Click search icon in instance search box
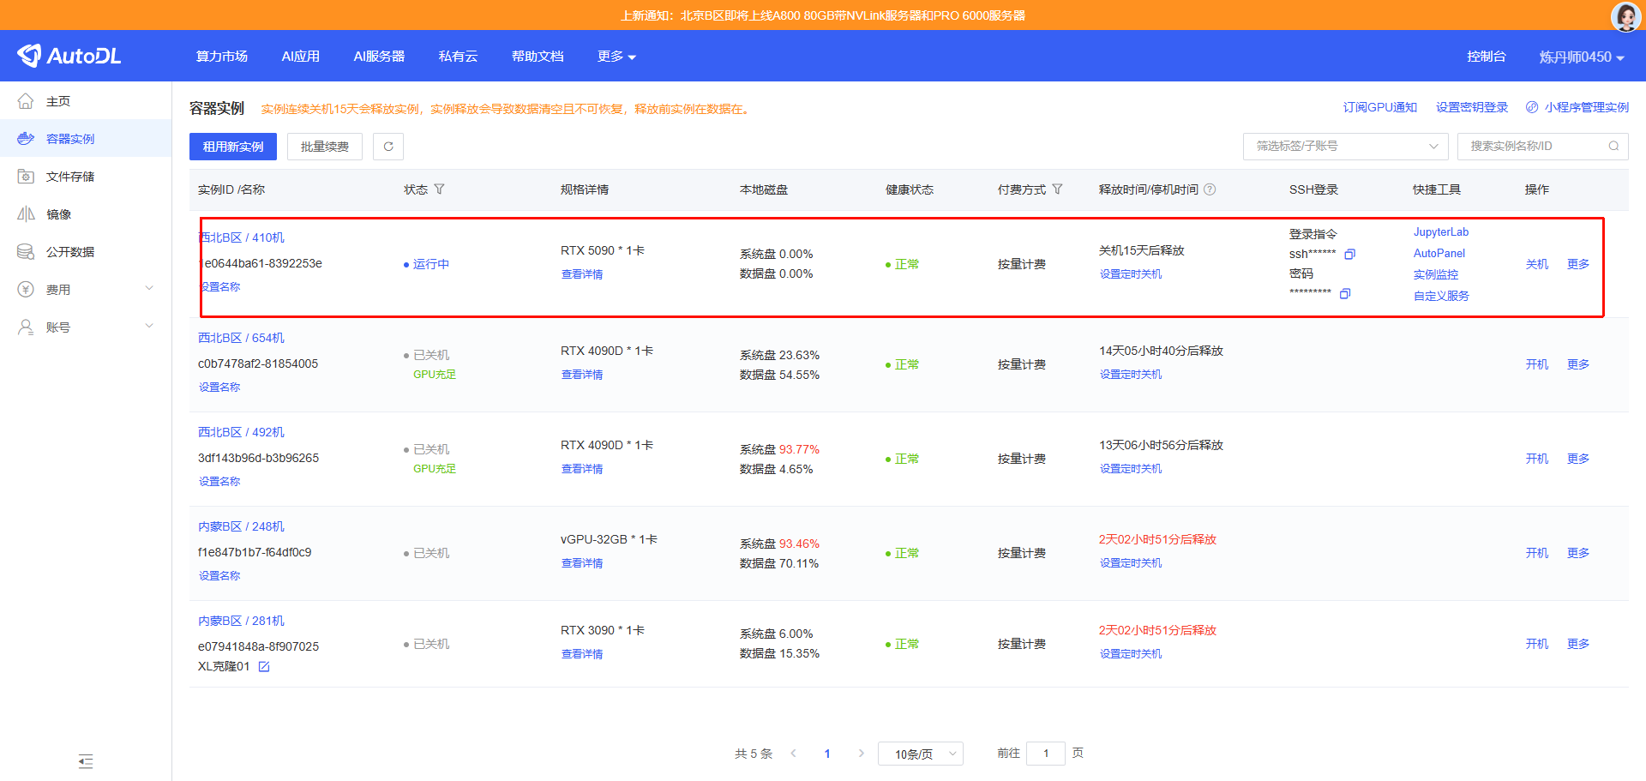The width and height of the screenshot is (1646, 781). [1613, 147]
